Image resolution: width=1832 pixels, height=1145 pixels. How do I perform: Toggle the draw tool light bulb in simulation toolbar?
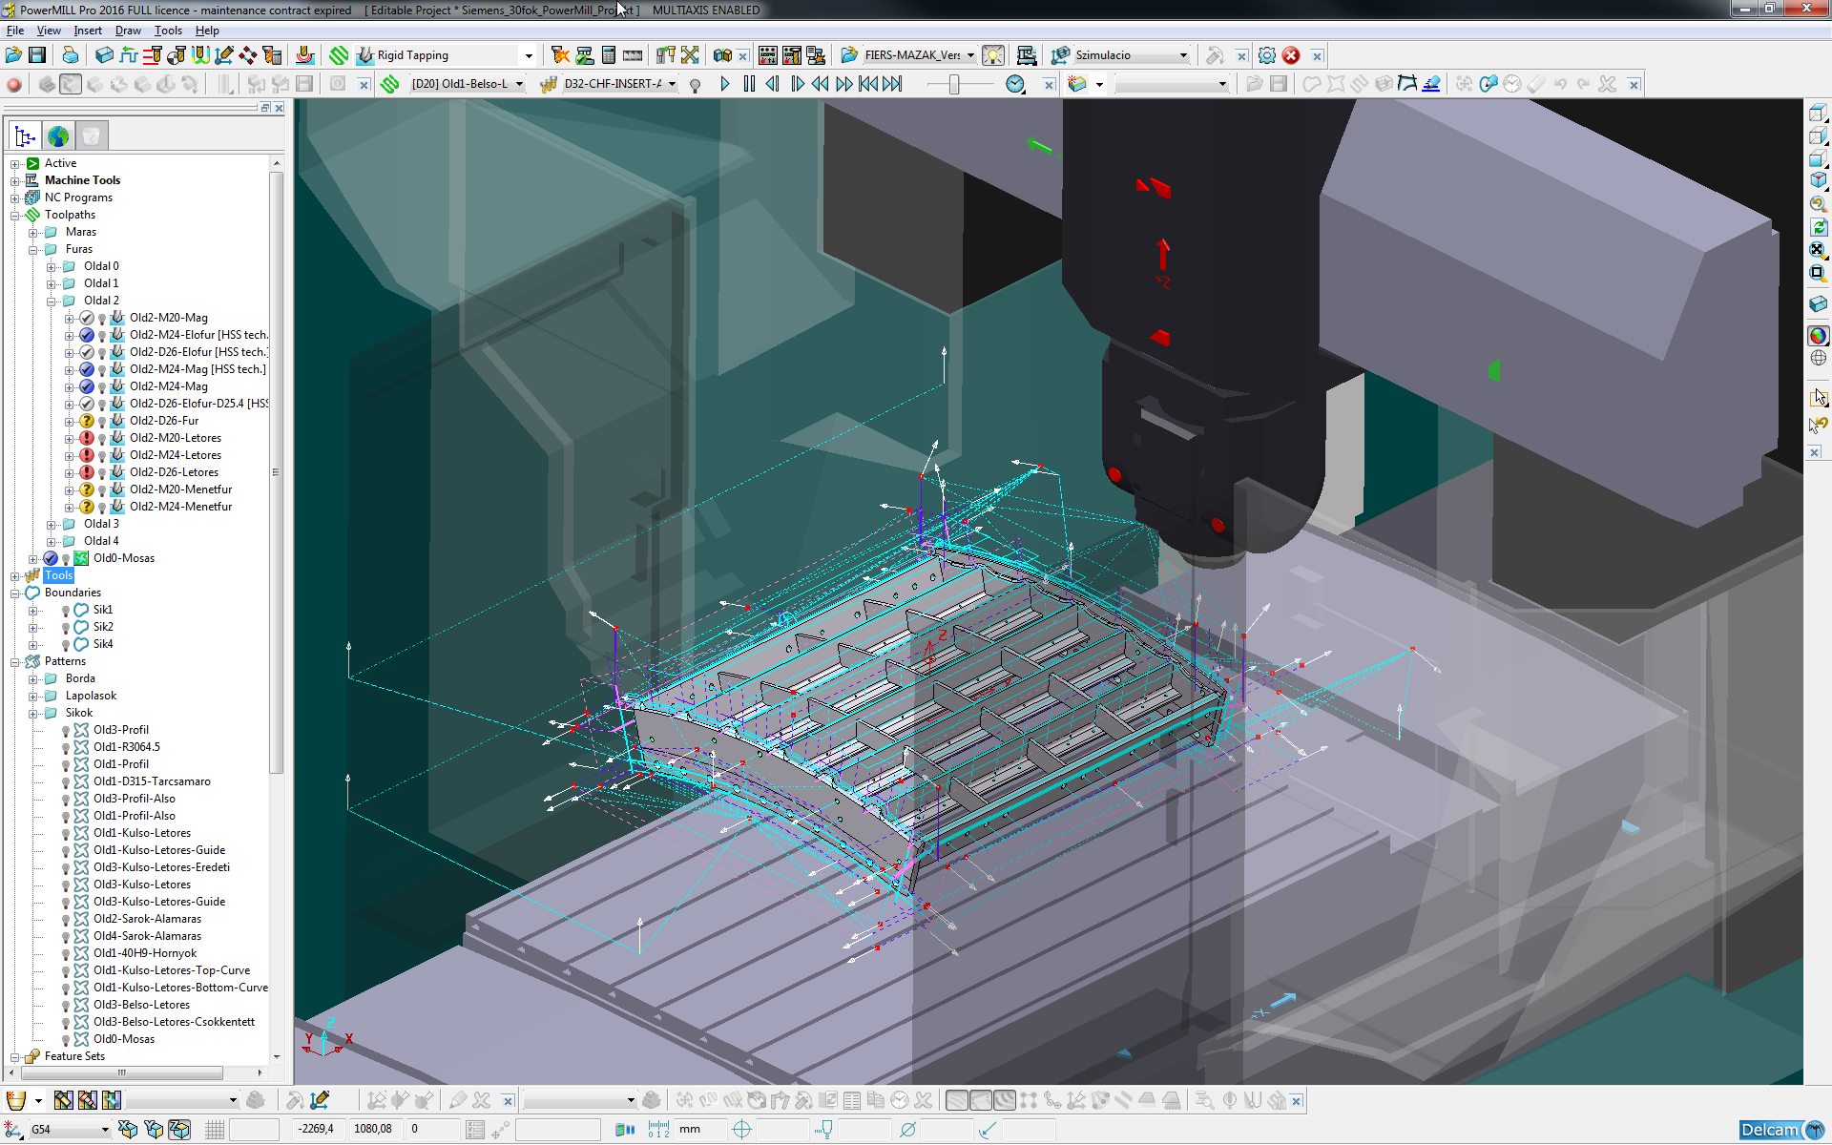pos(696,85)
